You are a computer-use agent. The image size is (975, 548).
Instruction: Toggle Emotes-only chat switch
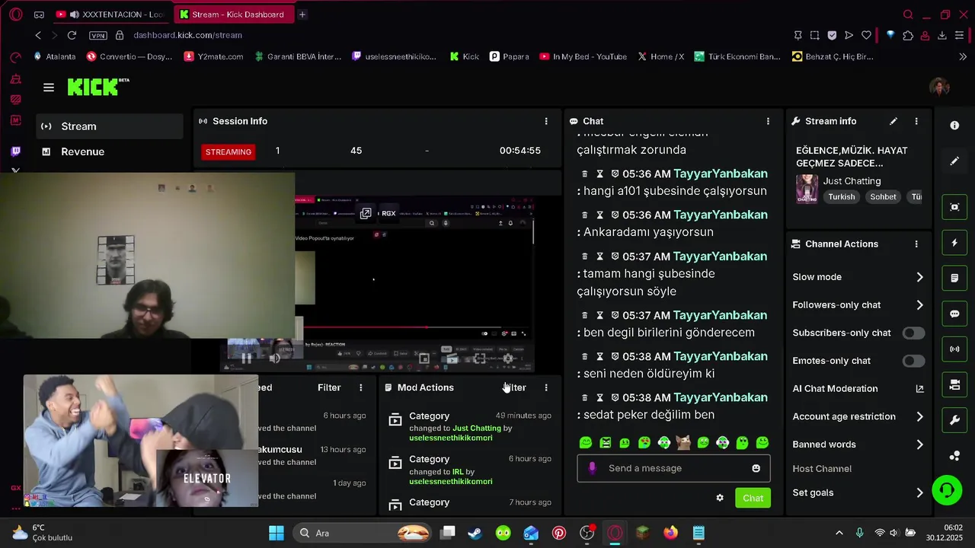coord(913,361)
